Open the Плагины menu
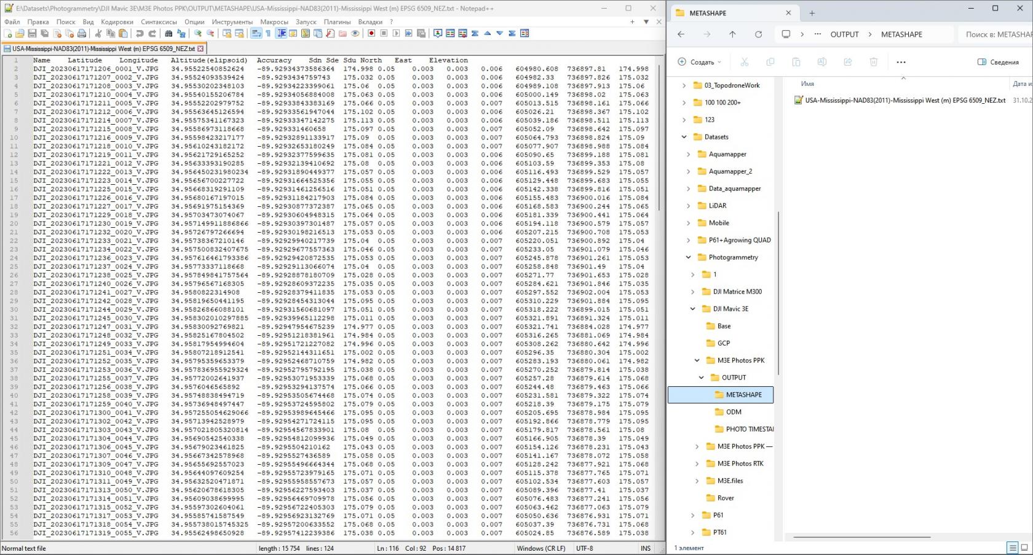Screen dimensions: 1033x555 (x=337, y=21)
